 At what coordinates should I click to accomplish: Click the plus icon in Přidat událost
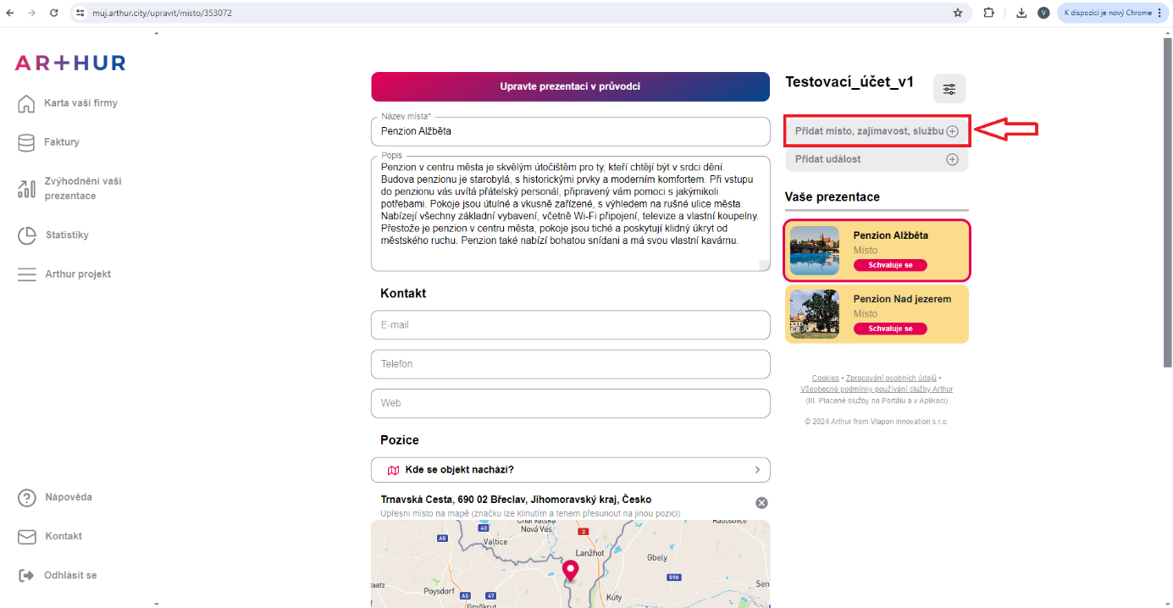(952, 159)
